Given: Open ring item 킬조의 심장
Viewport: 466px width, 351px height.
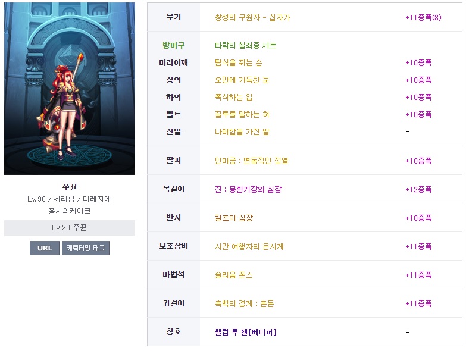Looking at the screenshot, I should (x=233, y=218).
